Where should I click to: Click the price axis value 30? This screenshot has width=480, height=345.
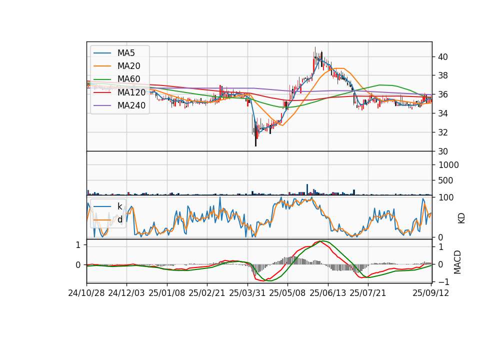click(x=443, y=151)
